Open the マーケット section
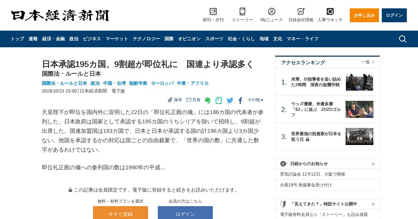The width and height of the screenshot is (418, 219). tap(117, 39)
